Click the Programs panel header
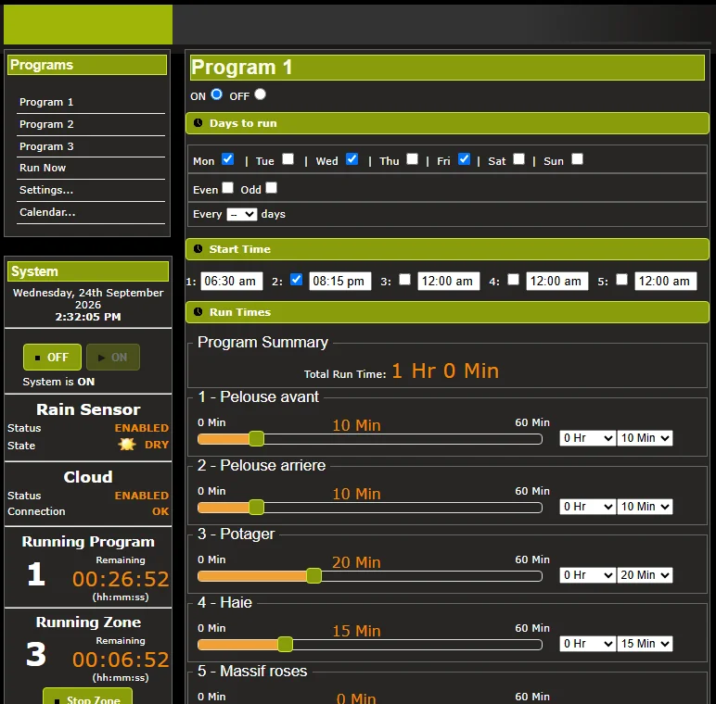The width and height of the screenshot is (716, 704). tap(87, 65)
